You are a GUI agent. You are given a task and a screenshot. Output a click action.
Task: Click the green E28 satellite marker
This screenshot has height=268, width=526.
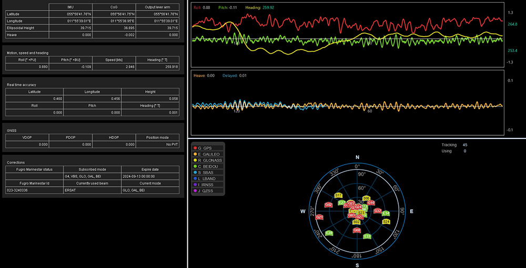[x=329, y=233]
